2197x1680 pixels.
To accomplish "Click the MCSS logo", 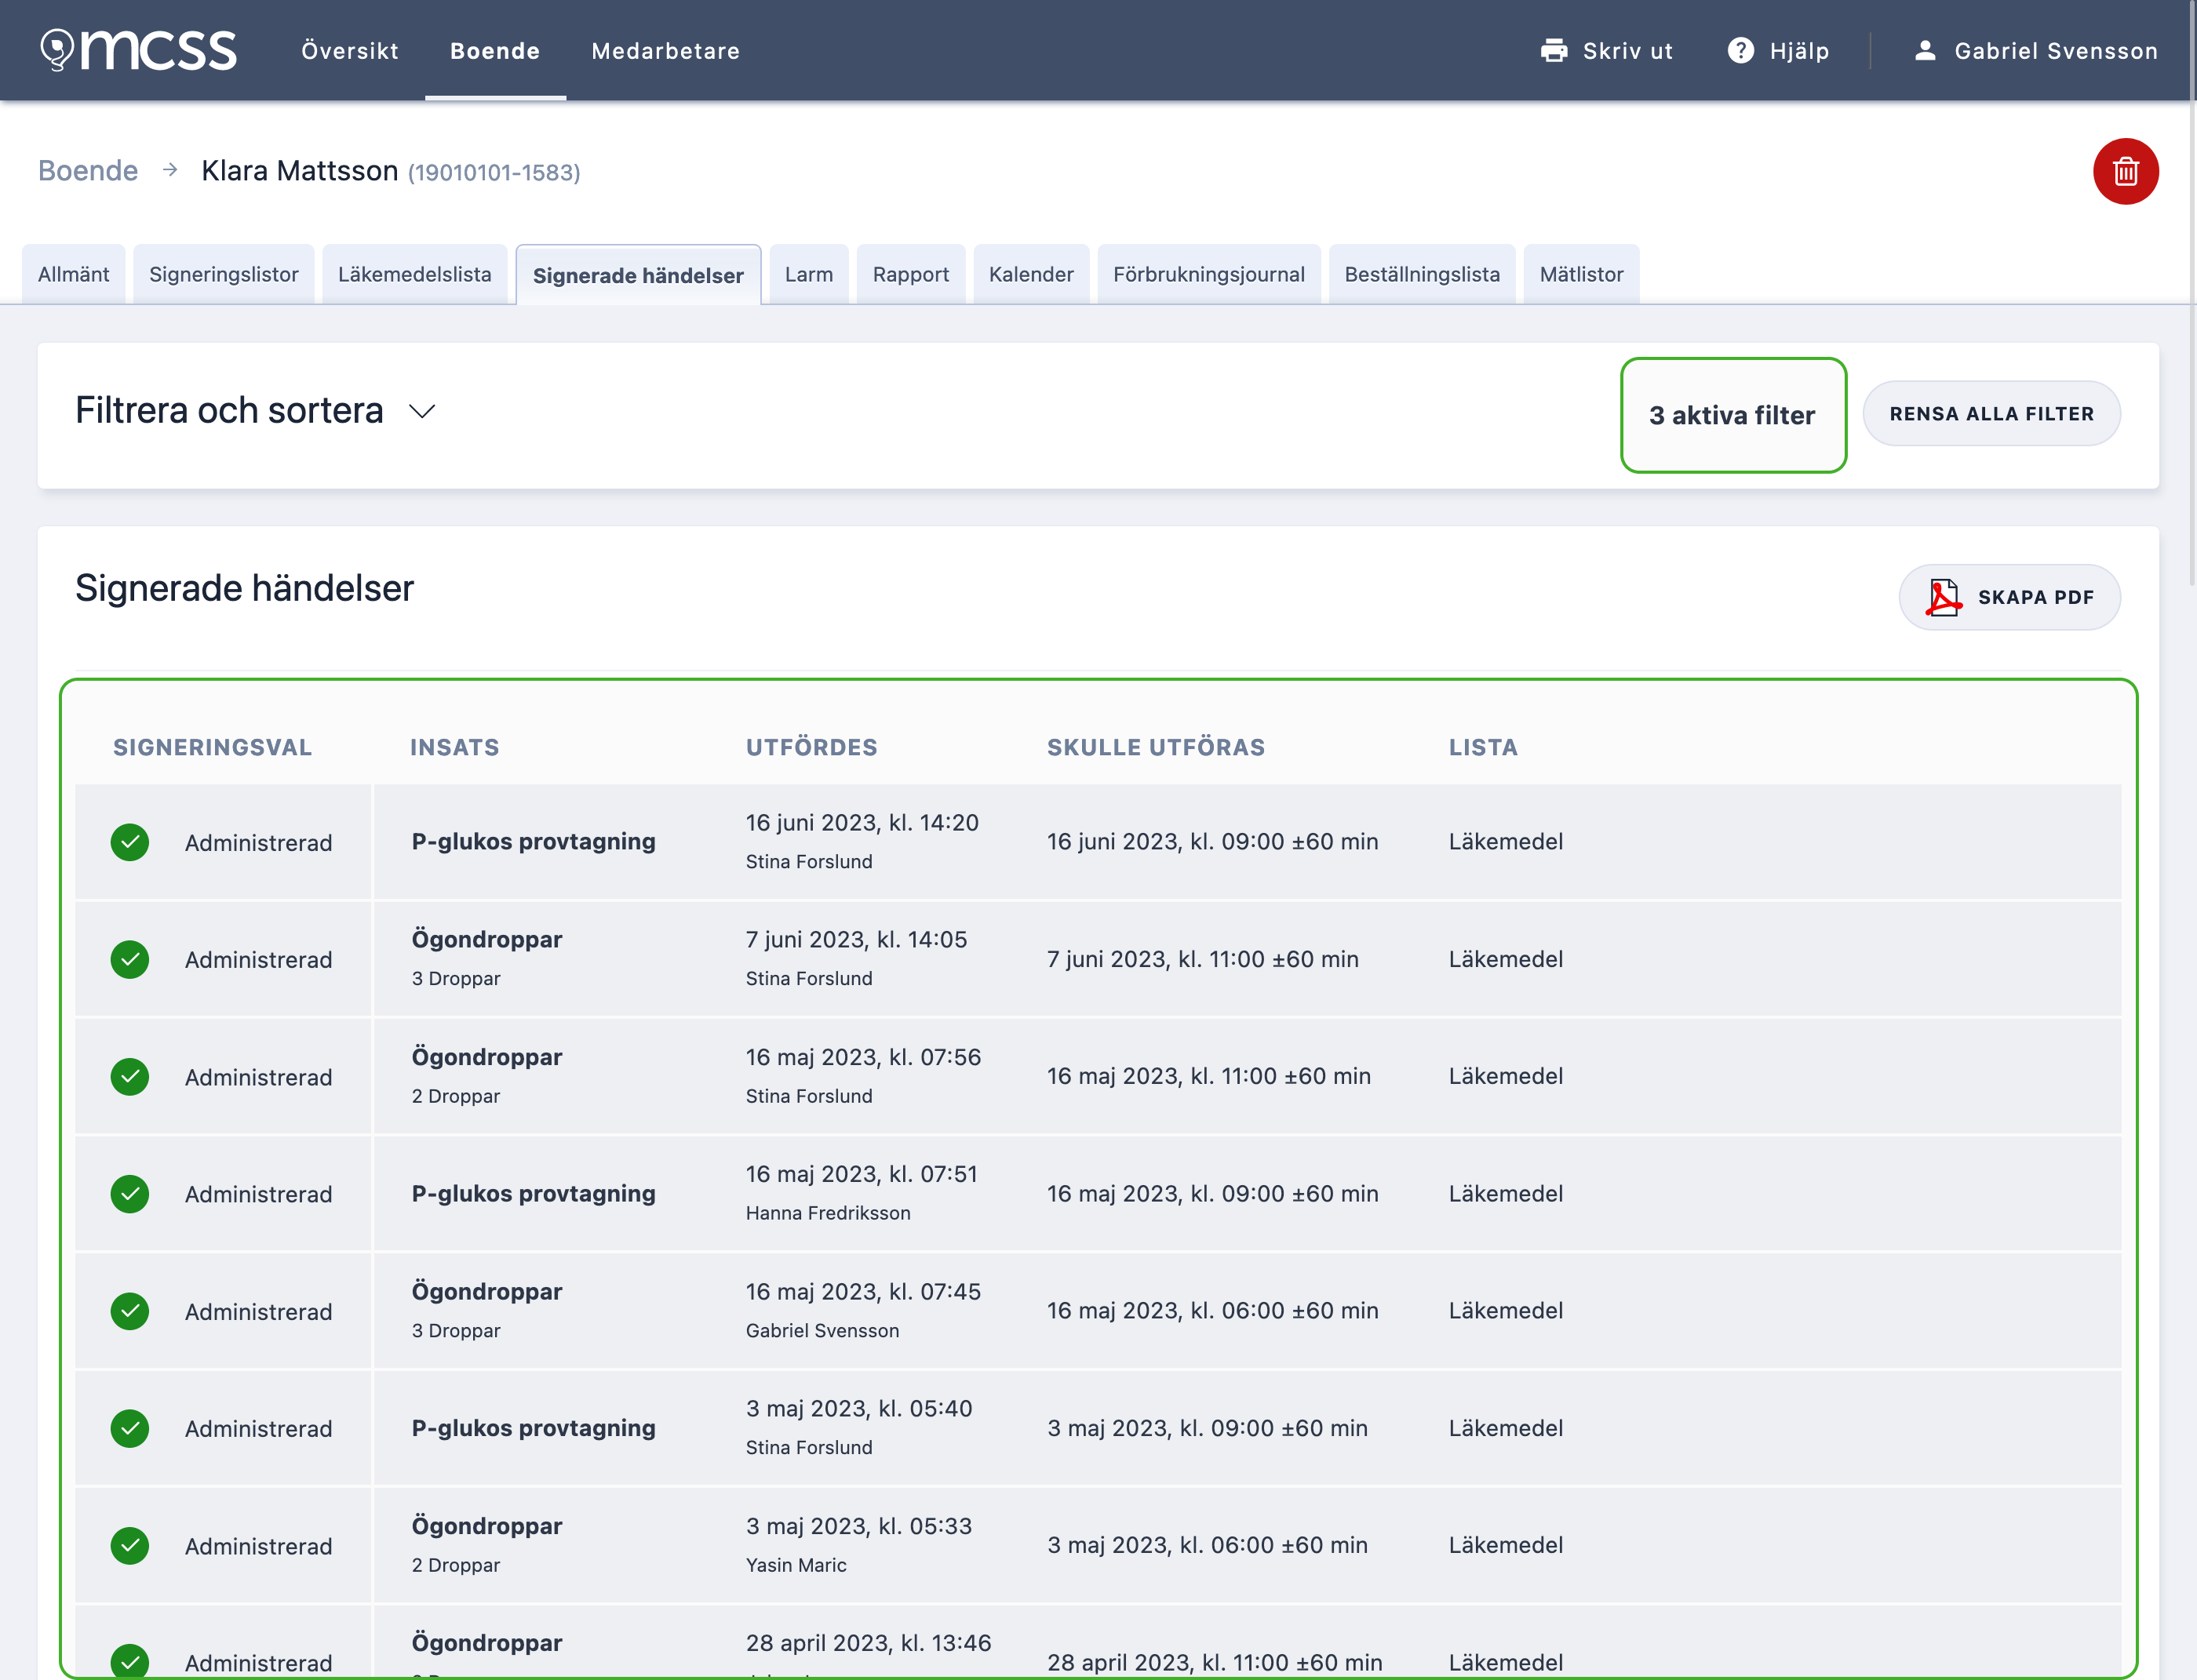I will tap(138, 50).
